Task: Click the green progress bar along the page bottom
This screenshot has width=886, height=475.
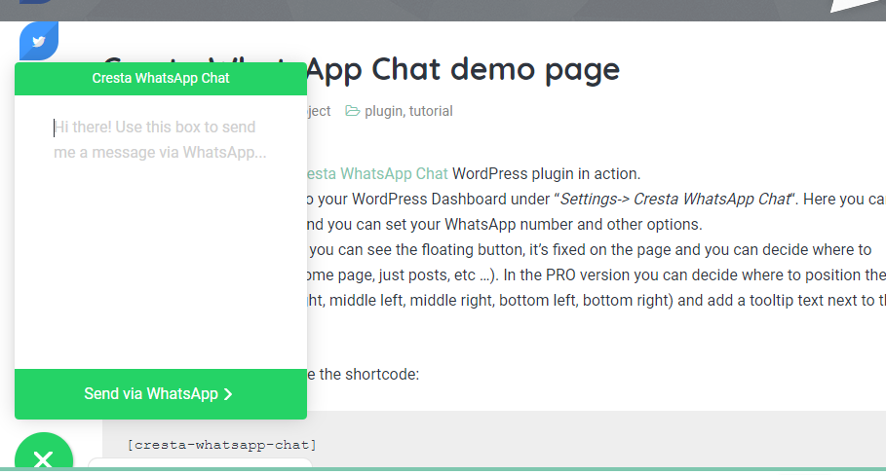Action: click(585, 470)
